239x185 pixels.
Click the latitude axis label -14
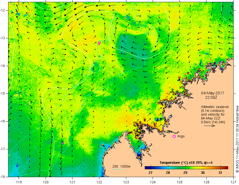[3, 66]
